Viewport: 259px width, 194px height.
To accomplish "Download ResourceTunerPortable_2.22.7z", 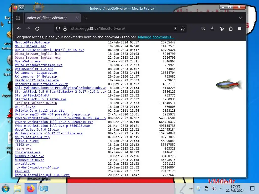I will [41, 84].
